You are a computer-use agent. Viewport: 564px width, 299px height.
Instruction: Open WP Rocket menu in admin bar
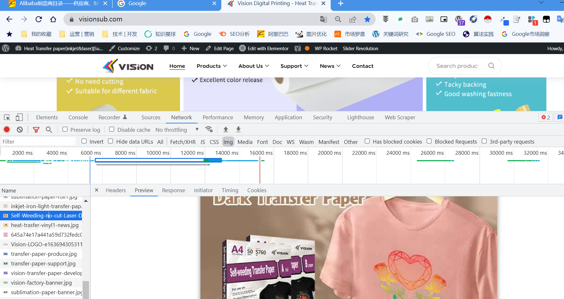pyautogui.click(x=326, y=49)
